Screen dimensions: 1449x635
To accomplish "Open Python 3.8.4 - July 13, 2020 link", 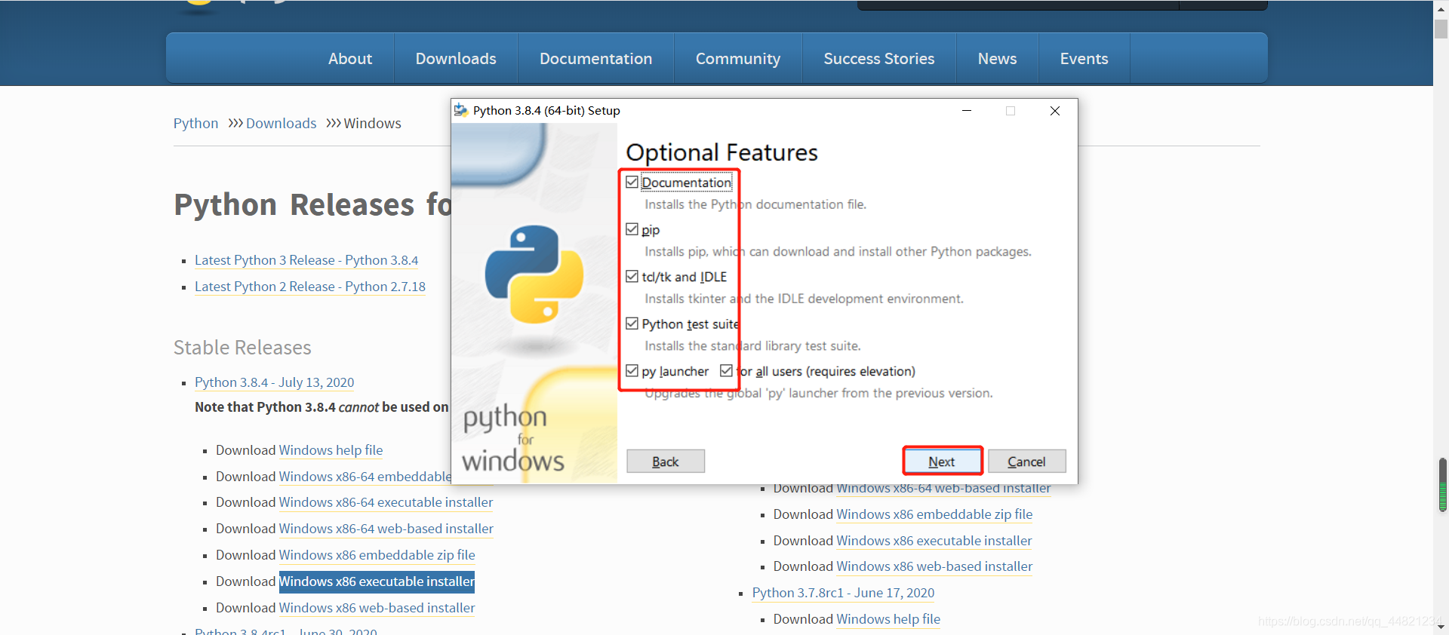I will (x=274, y=382).
